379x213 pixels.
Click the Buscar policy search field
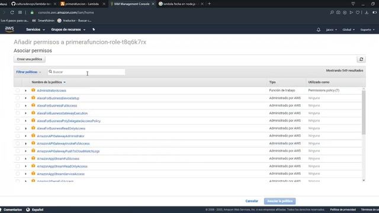click(x=86, y=72)
